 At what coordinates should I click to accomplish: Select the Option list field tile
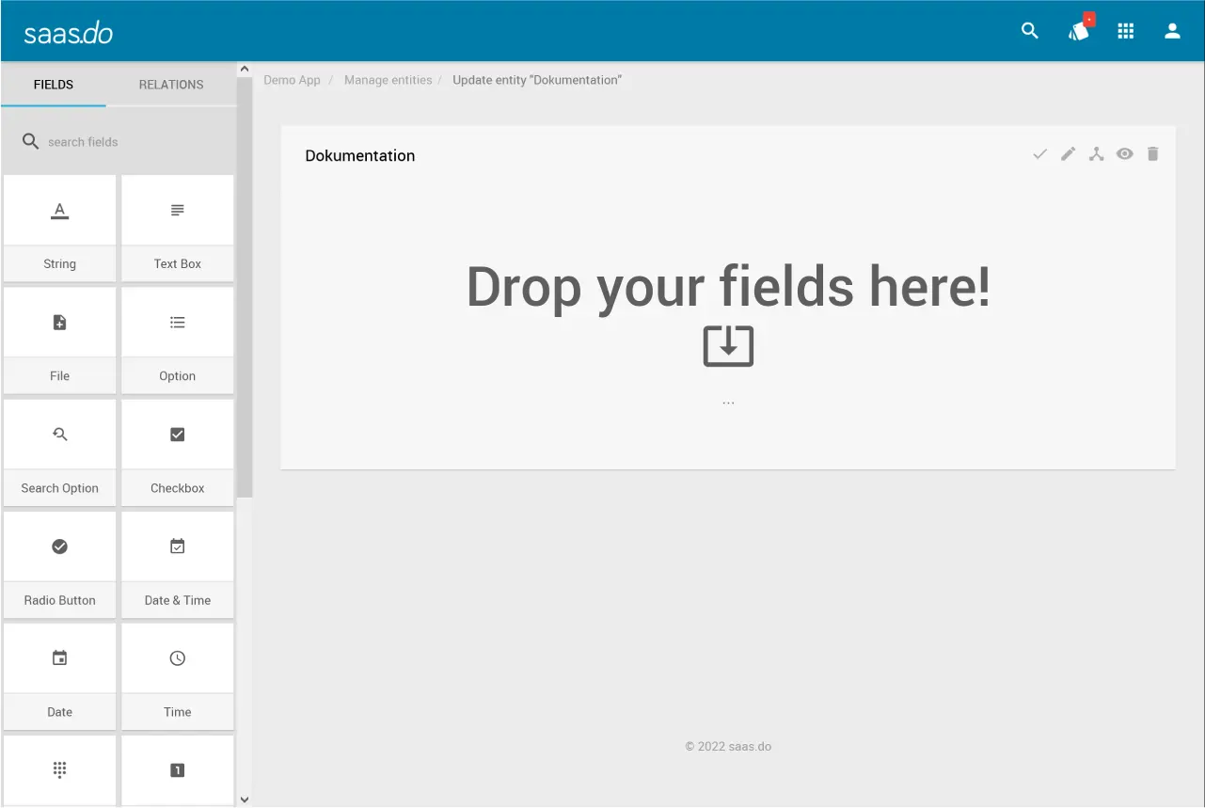point(177,340)
